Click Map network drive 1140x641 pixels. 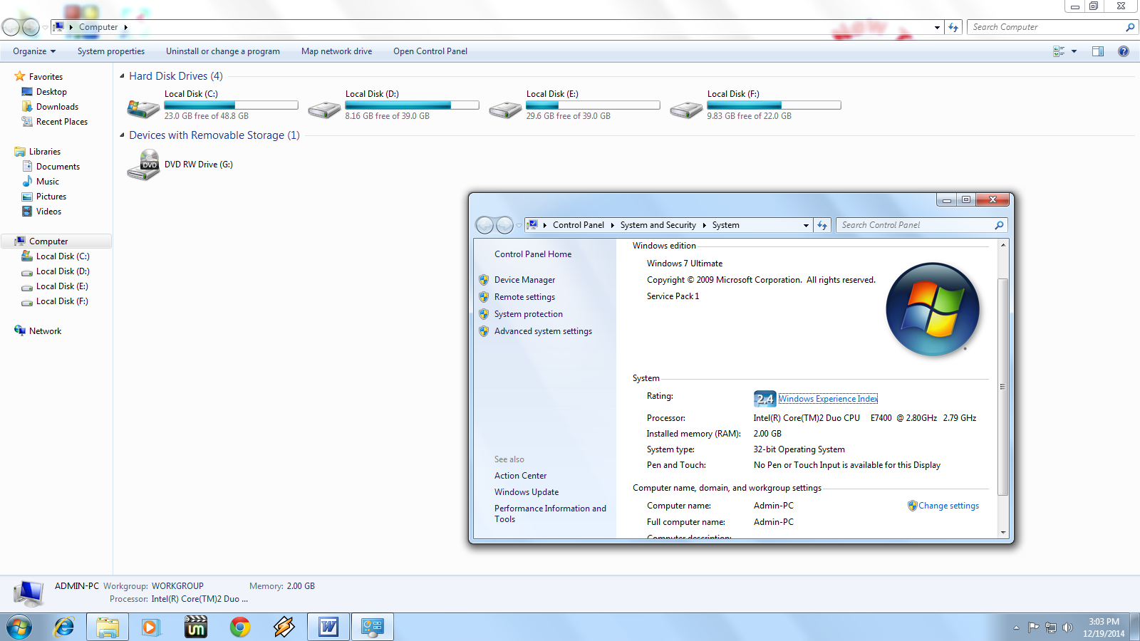point(336,51)
